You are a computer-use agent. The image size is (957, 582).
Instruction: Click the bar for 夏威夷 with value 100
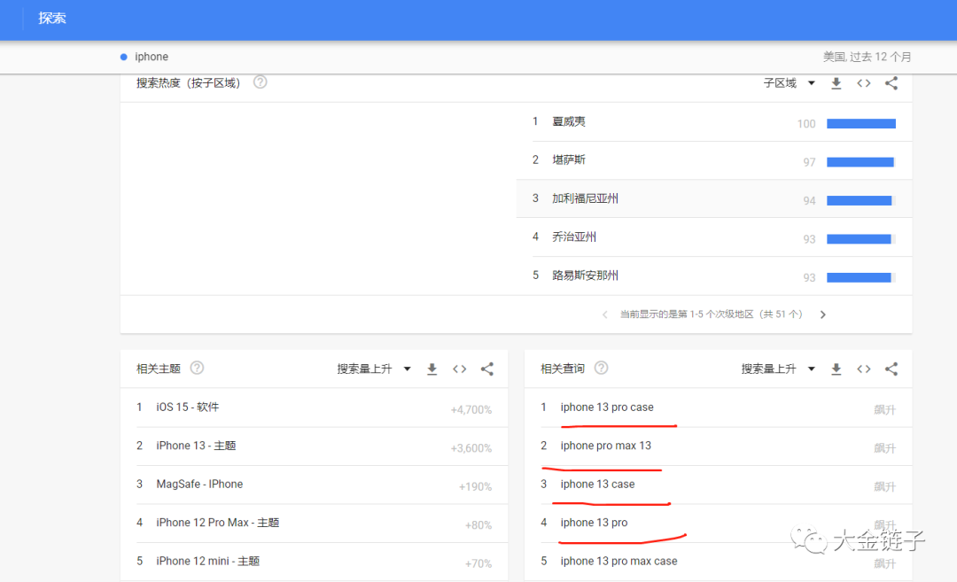(861, 124)
